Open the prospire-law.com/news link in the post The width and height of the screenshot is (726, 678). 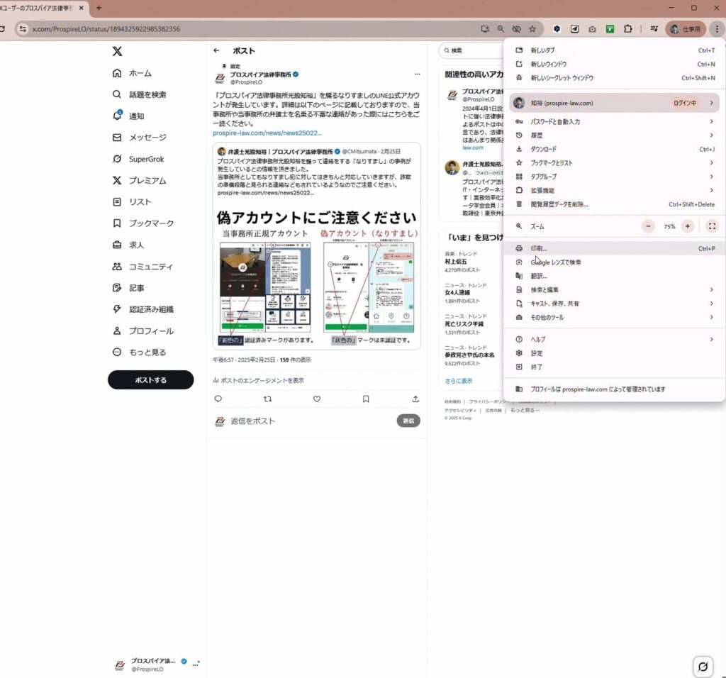(267, 133)
